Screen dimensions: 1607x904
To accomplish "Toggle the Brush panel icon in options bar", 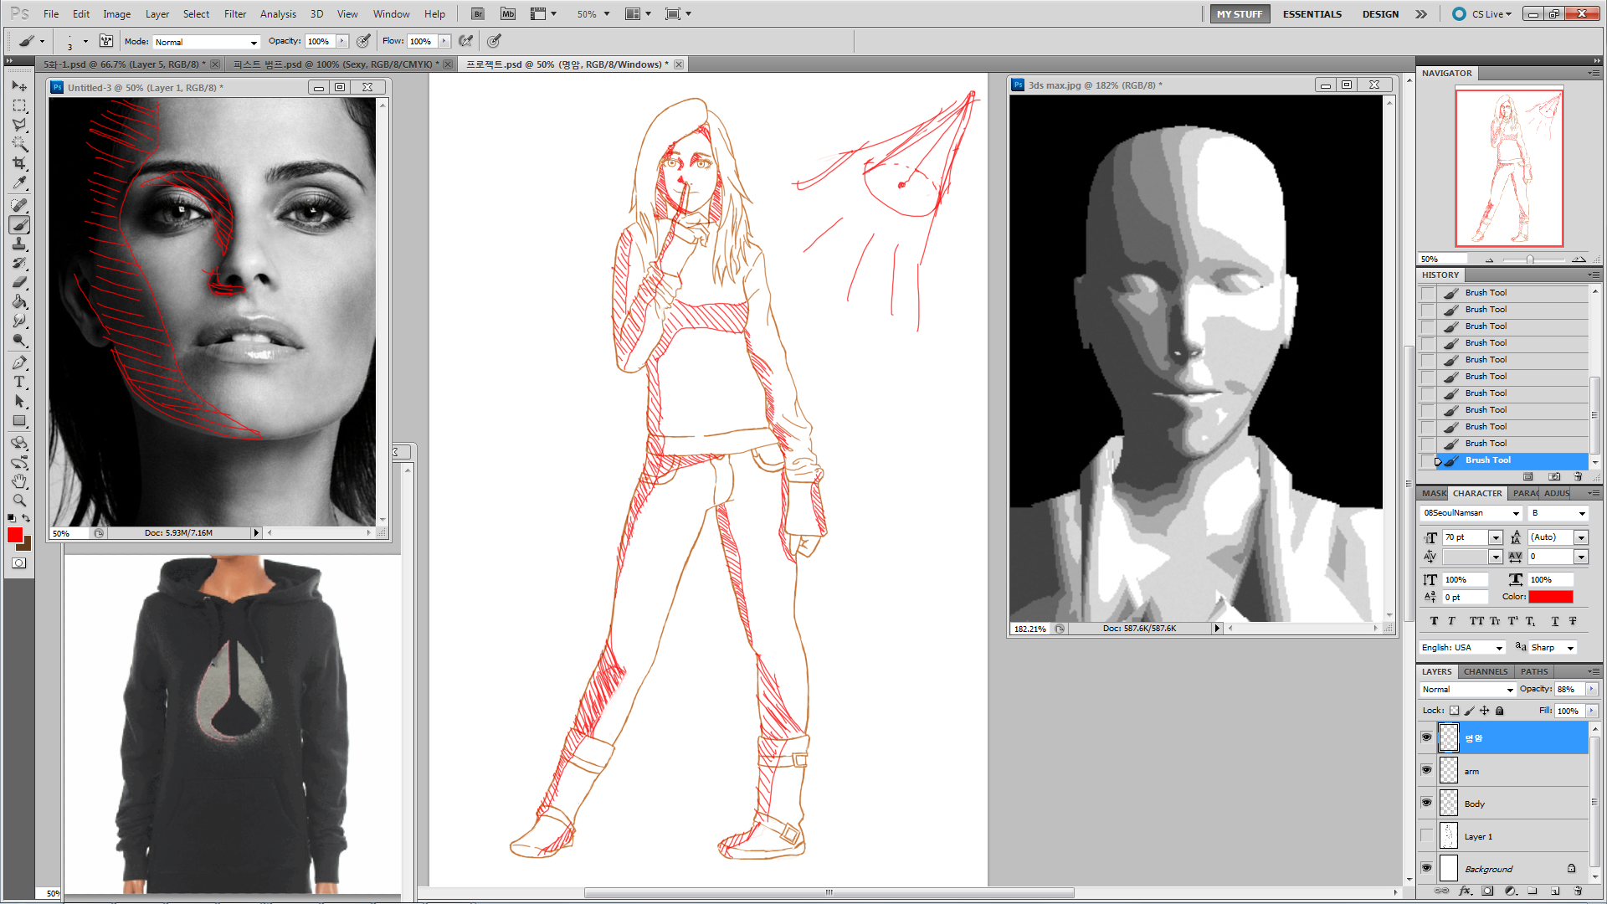I will [106, 41].
